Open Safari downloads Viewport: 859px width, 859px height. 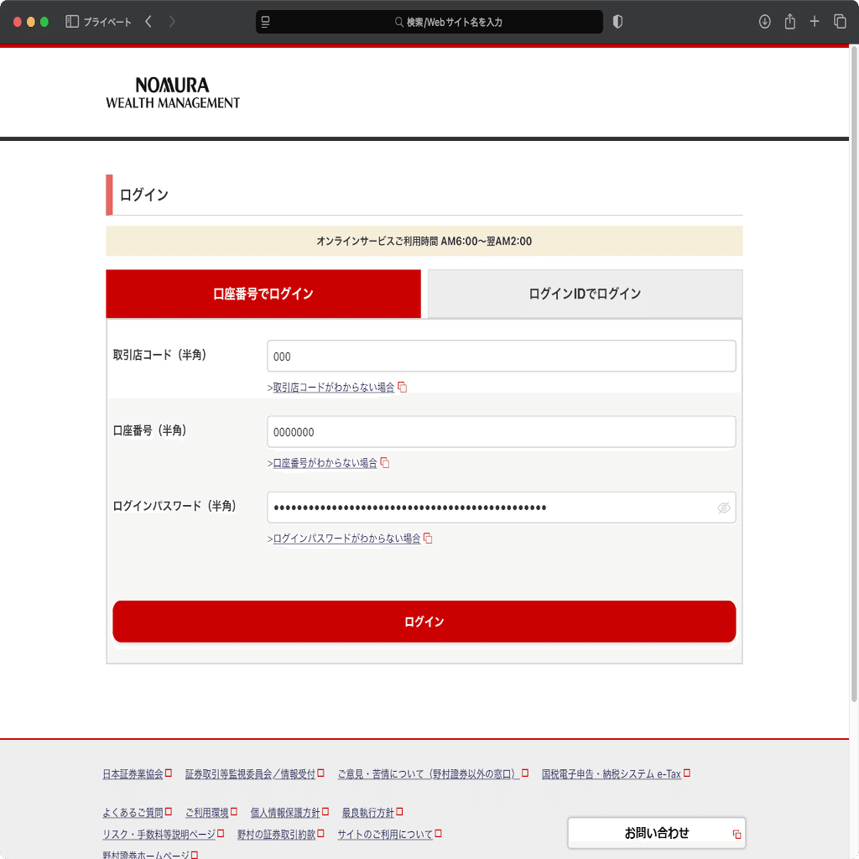pos(764,22)
